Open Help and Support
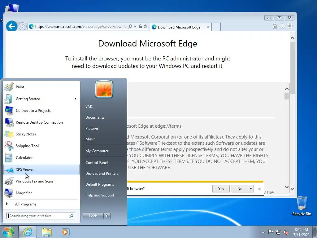 (100, 195)
